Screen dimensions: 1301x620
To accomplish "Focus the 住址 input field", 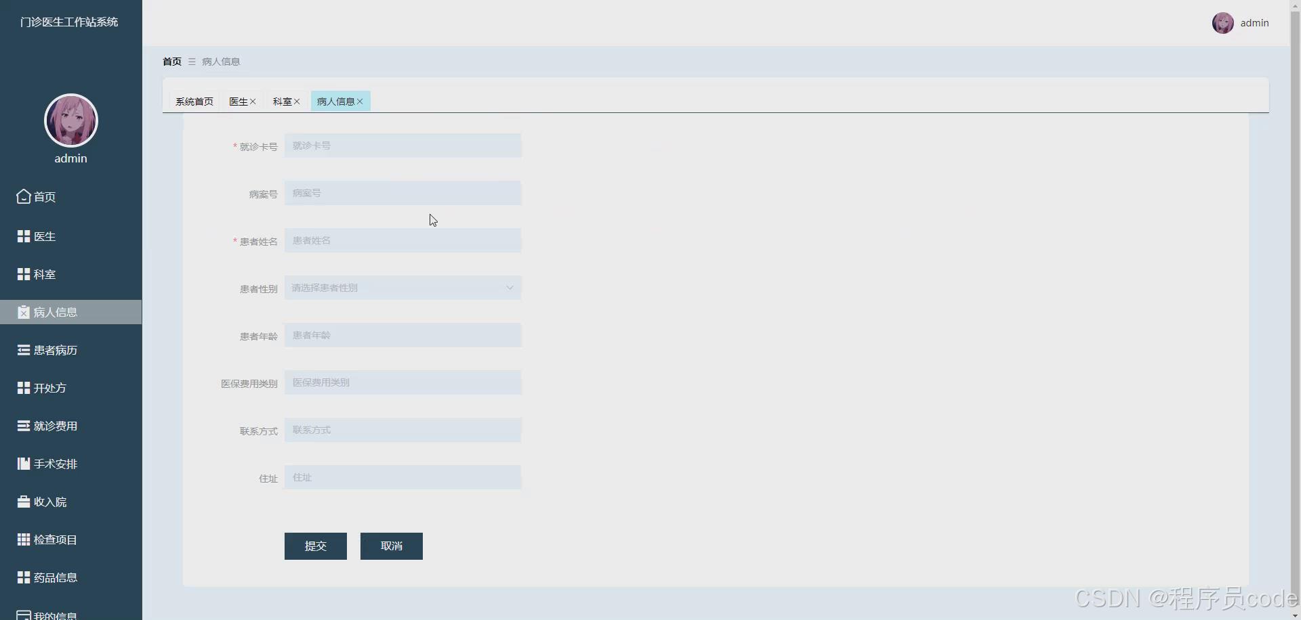I will click(403, 477).
